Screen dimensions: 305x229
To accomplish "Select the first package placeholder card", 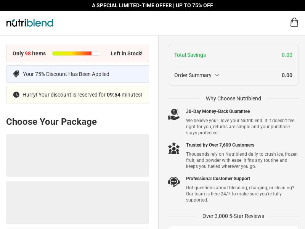I will [x=78, y=155].
